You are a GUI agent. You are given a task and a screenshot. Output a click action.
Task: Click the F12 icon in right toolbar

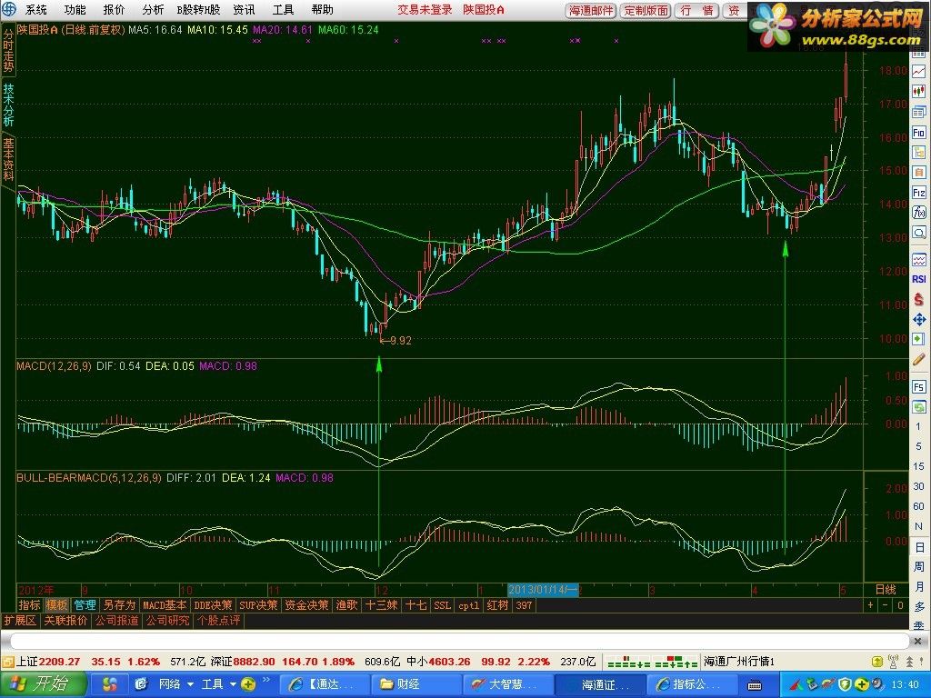(x=918, y=193)
